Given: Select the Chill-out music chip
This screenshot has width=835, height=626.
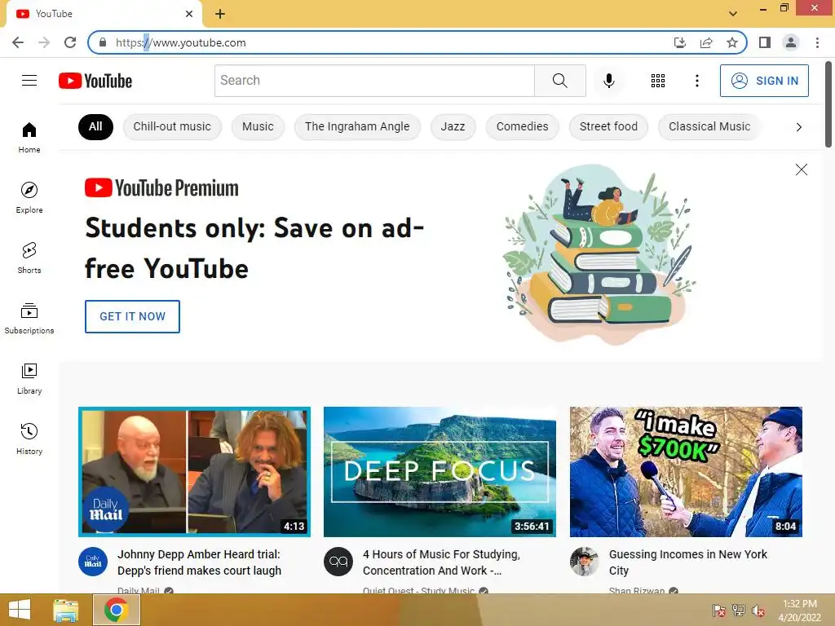Looking at the screenshot, I should (172, 127).
